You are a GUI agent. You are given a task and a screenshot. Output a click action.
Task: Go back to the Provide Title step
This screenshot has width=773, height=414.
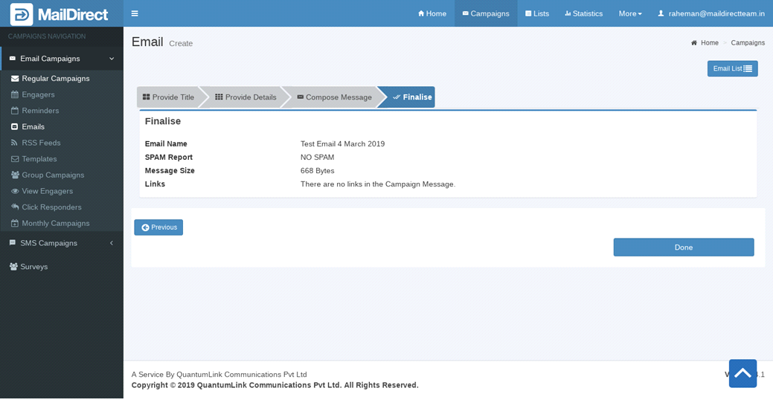[169, 97]
